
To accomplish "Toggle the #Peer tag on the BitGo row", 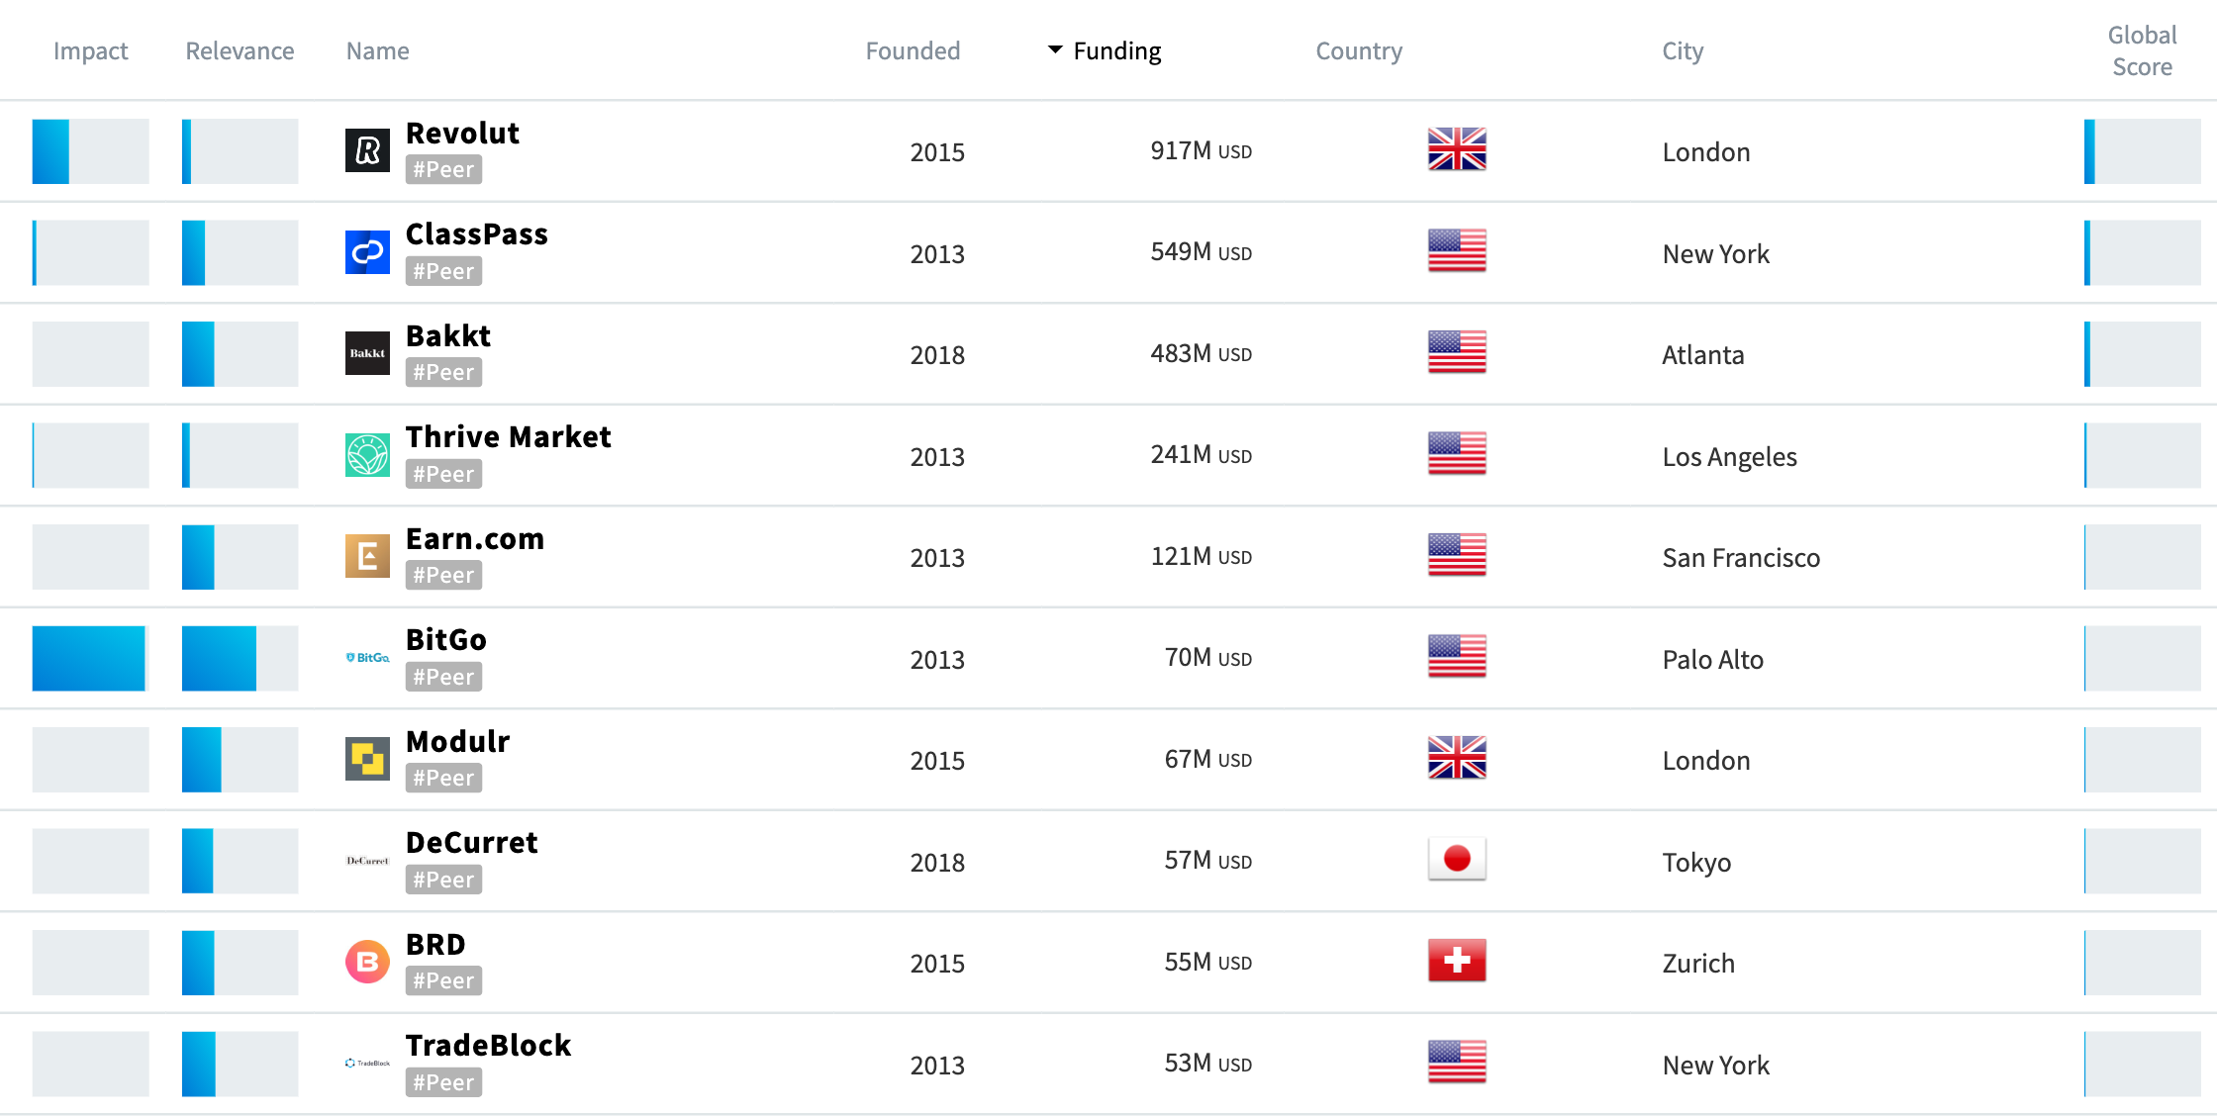I will 442,676.
